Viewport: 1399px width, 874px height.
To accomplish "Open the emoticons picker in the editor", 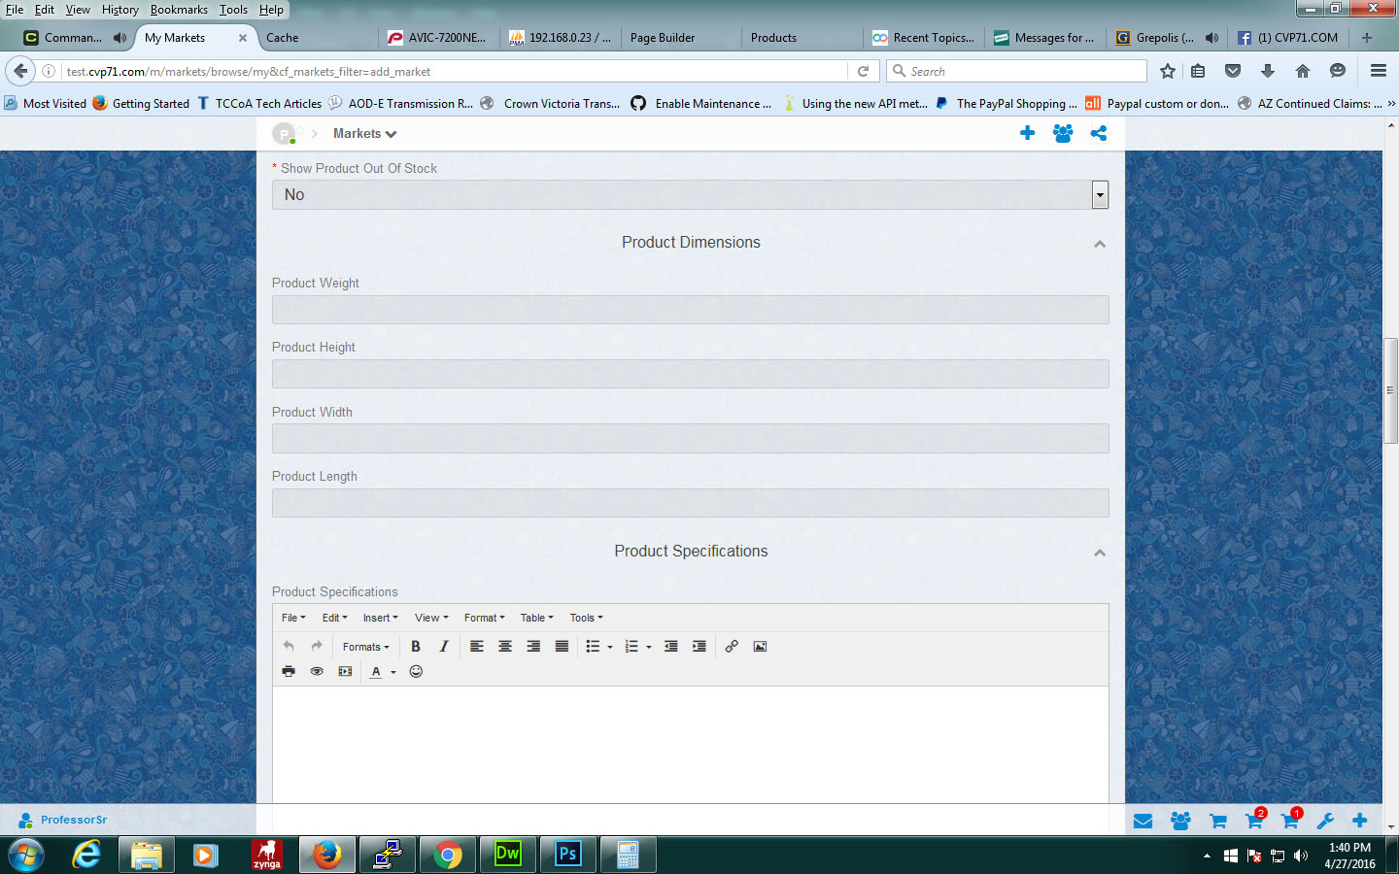I will pyautogui.click(x=416, y=672).
